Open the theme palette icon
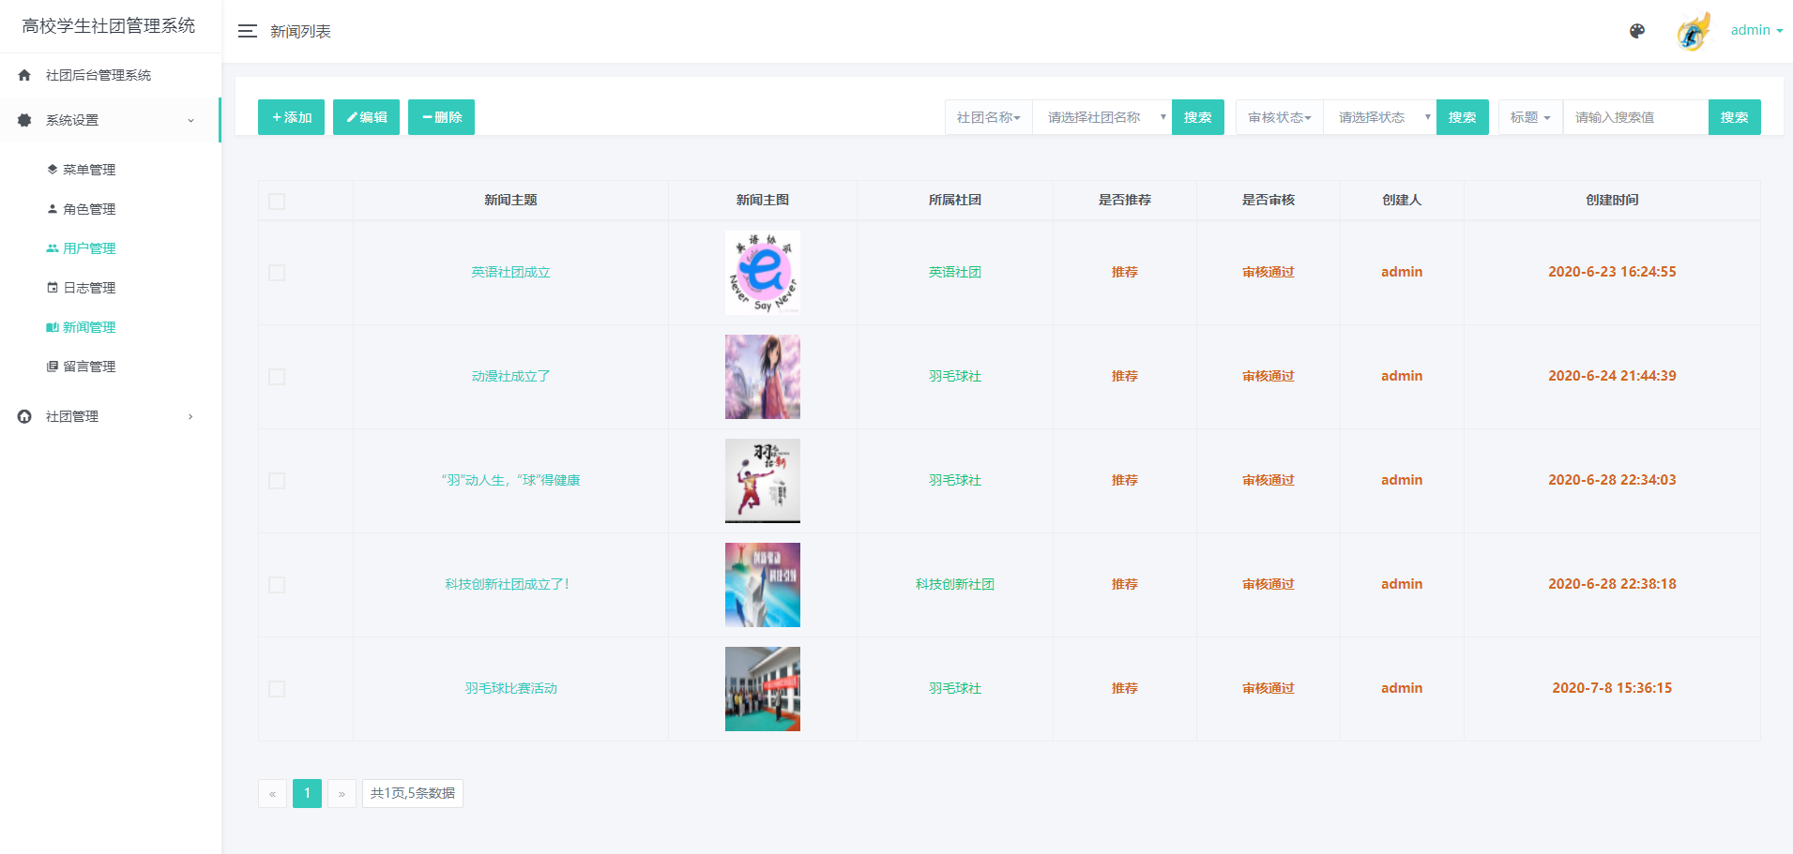Viewport: 1793px width, 854px height. (1637, 31)
